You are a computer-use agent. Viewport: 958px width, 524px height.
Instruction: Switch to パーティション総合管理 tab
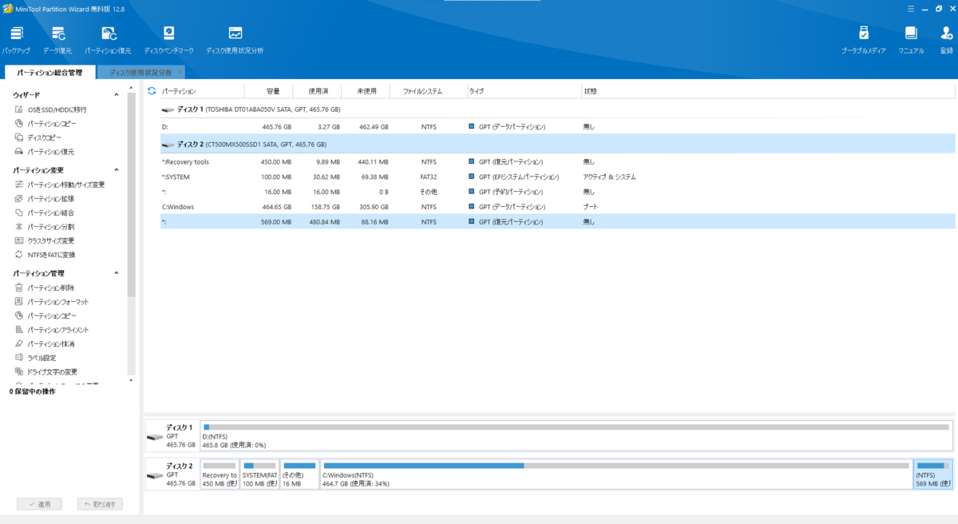pyautogui.click(x=49, y=73)
